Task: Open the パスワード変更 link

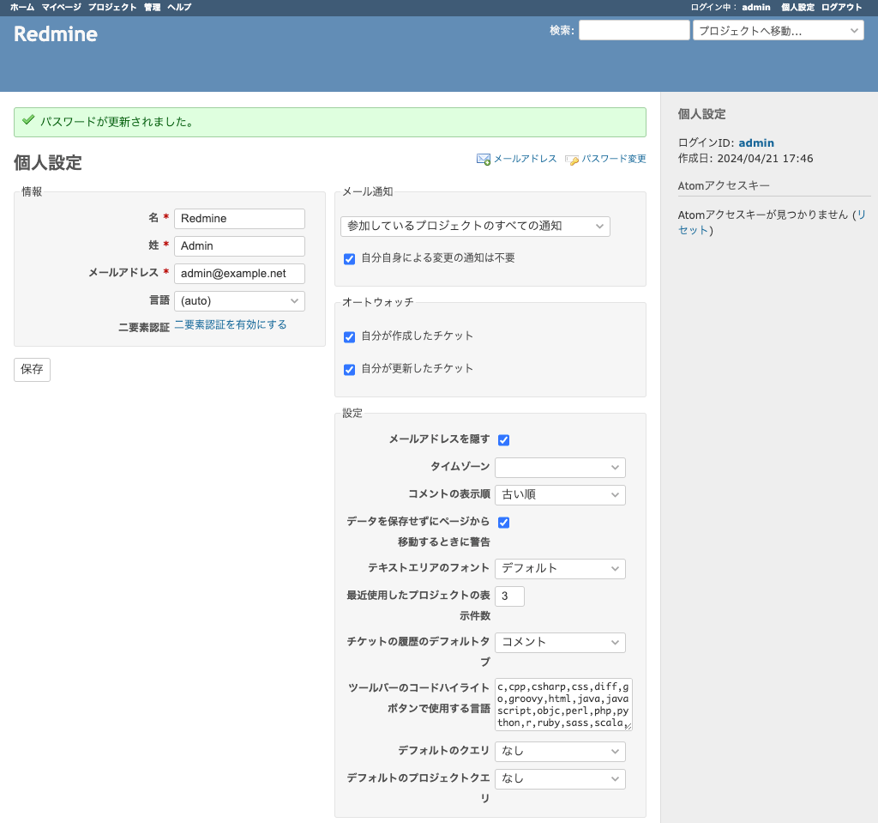Action: pyautogui.click(x=614, y=159)
